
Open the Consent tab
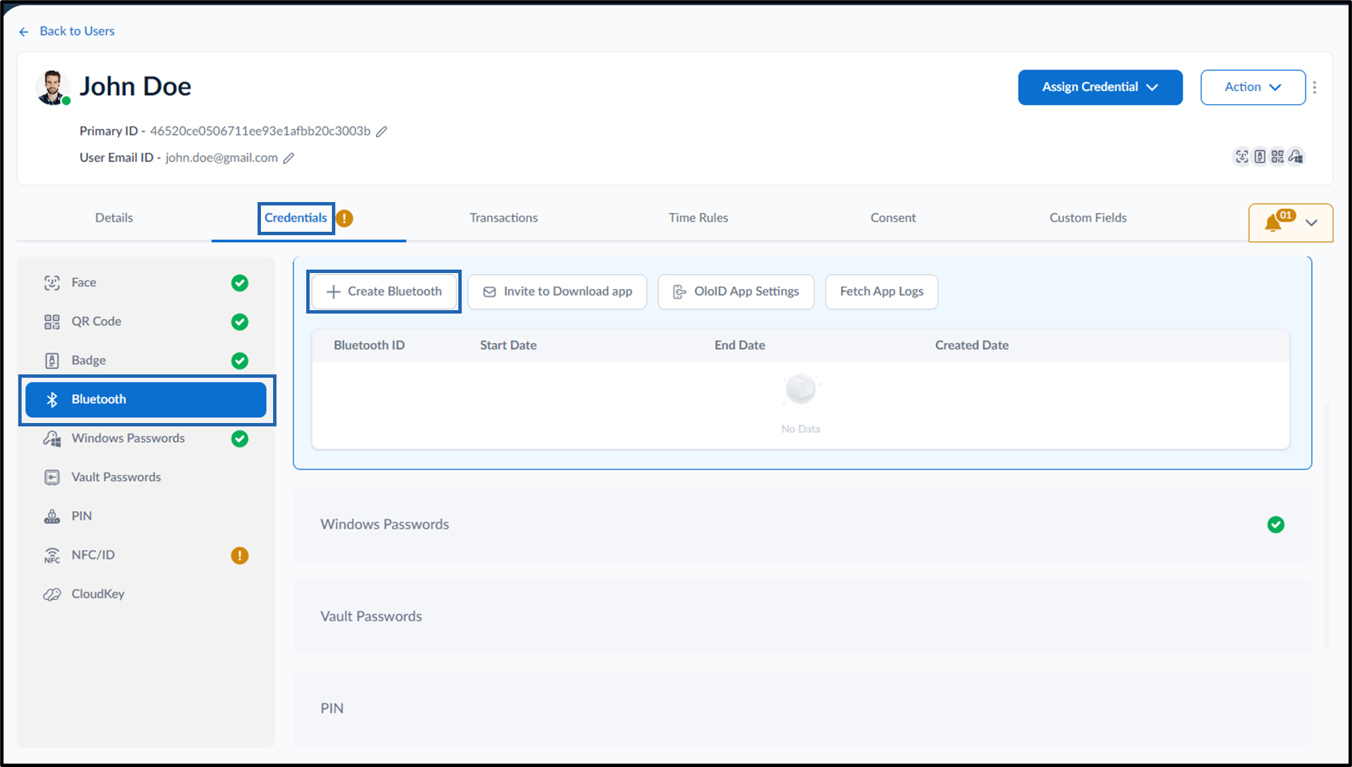893,218
